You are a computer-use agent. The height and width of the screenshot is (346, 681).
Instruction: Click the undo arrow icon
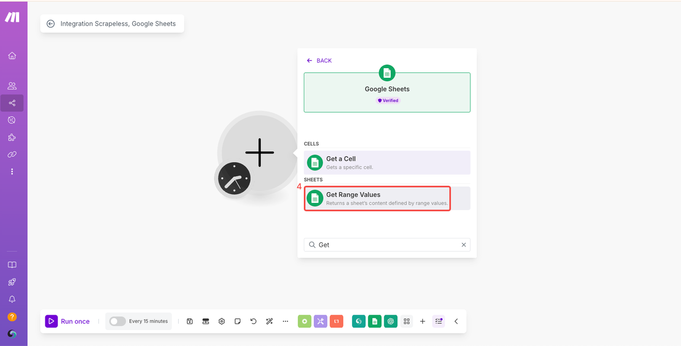coord(253,322)
